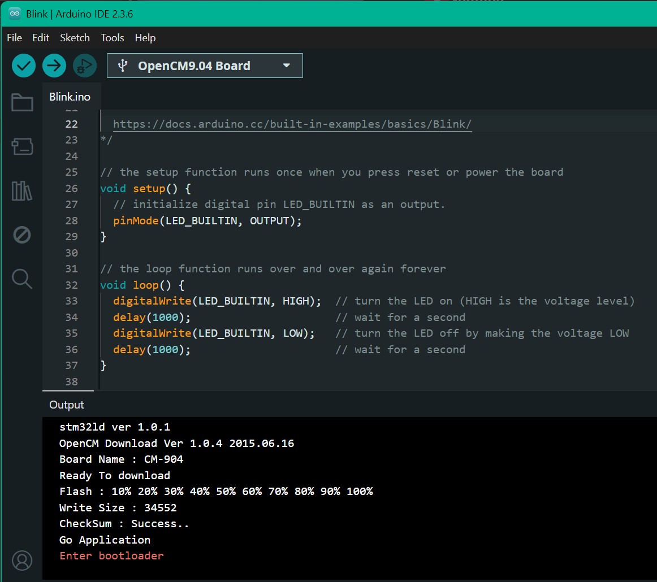Click the 'CheckSum : Success..' output line

[x=124, y=524]
